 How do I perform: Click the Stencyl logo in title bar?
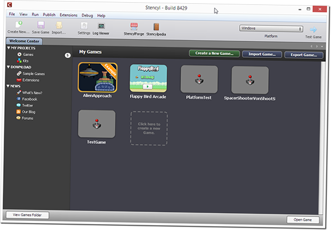pos(9,5)
